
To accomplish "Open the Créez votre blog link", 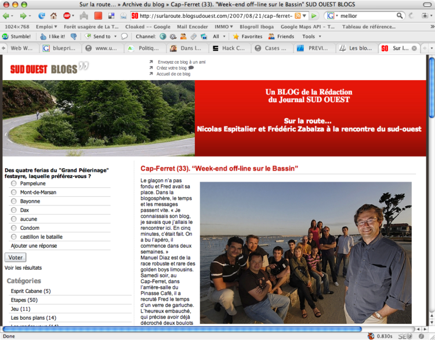I will click(172, 68).
